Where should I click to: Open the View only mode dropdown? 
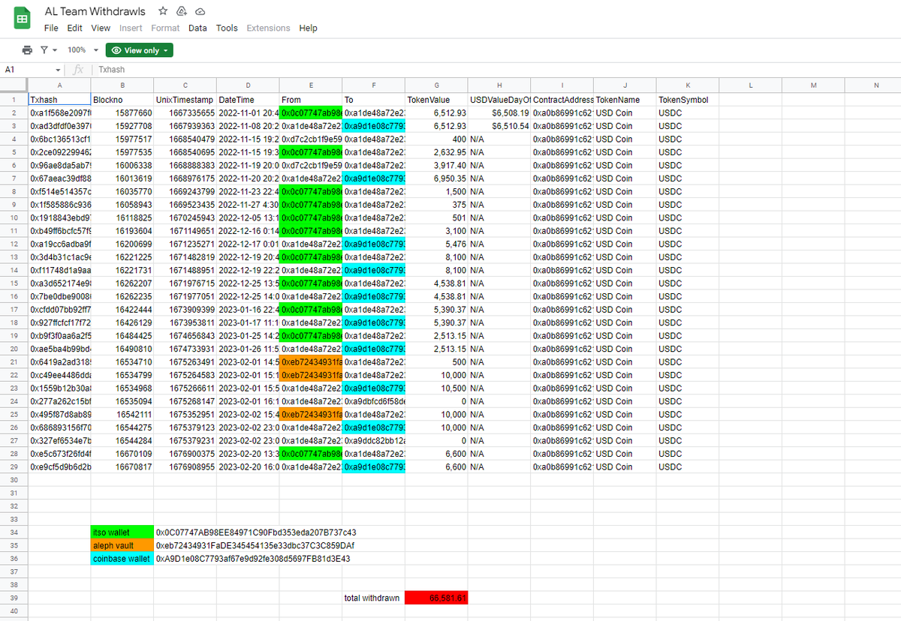point(140,50)
